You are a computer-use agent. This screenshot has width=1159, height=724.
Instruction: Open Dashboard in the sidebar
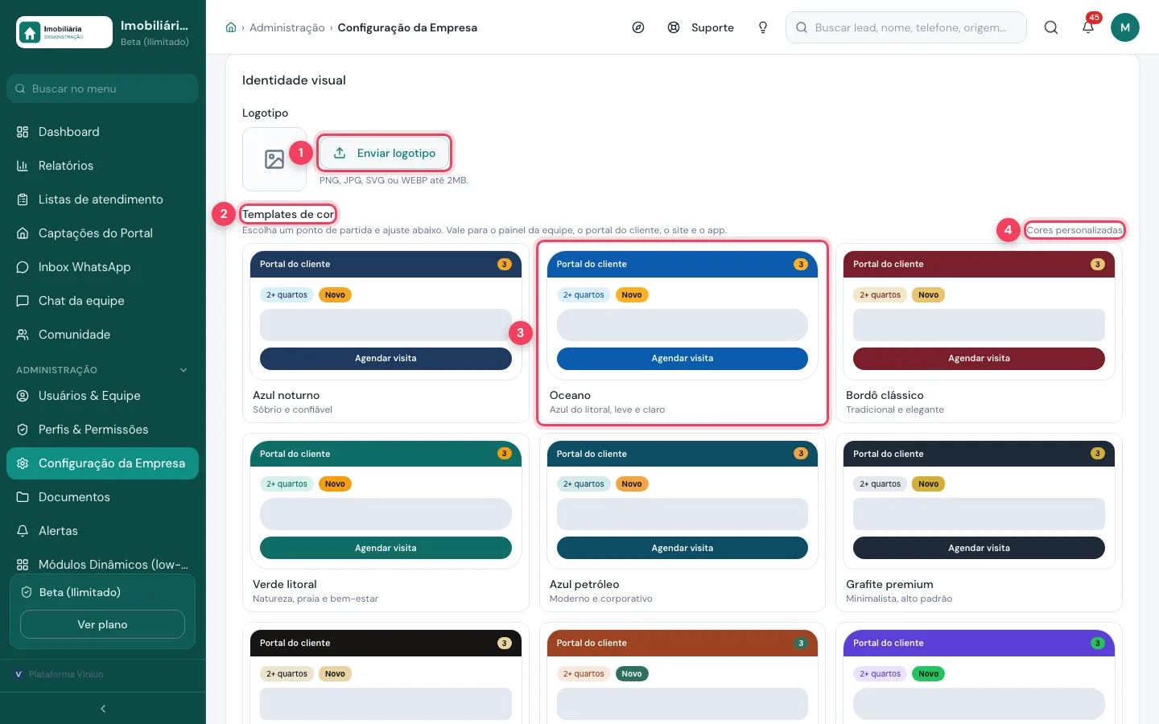(102, 132)
